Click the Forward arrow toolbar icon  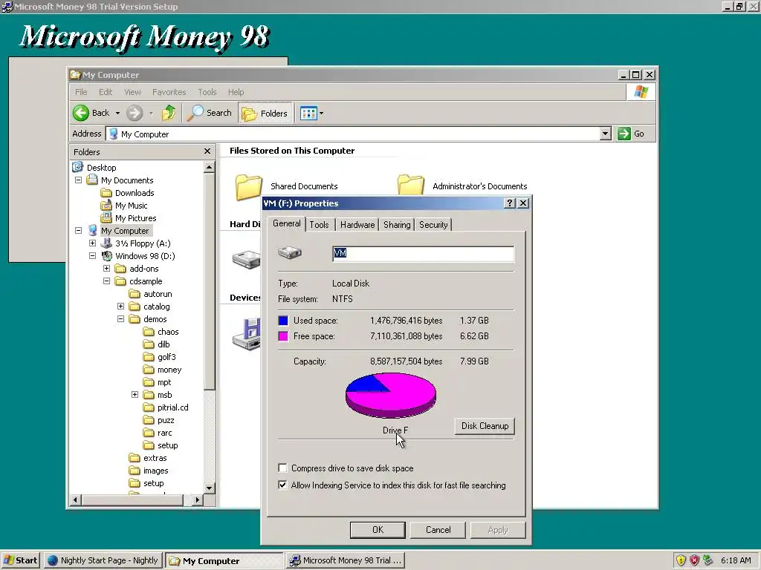point(135,113)
